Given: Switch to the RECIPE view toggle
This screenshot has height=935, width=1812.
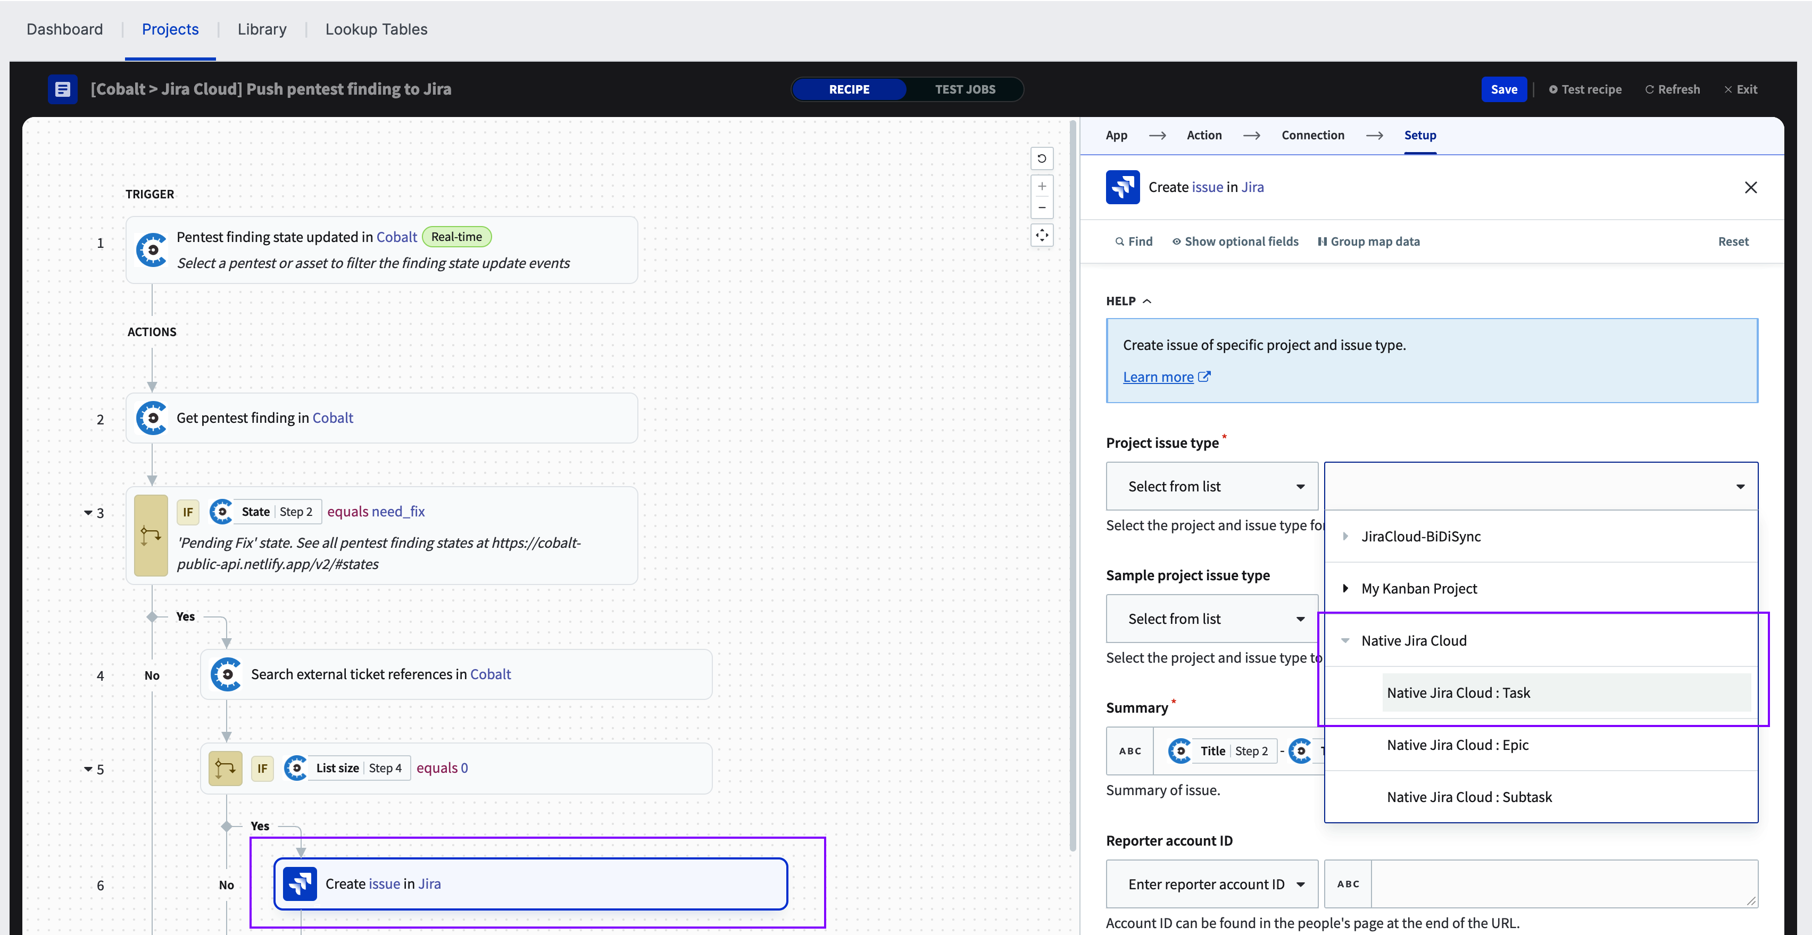Looking at the screenshot, I should coord(849,89).
